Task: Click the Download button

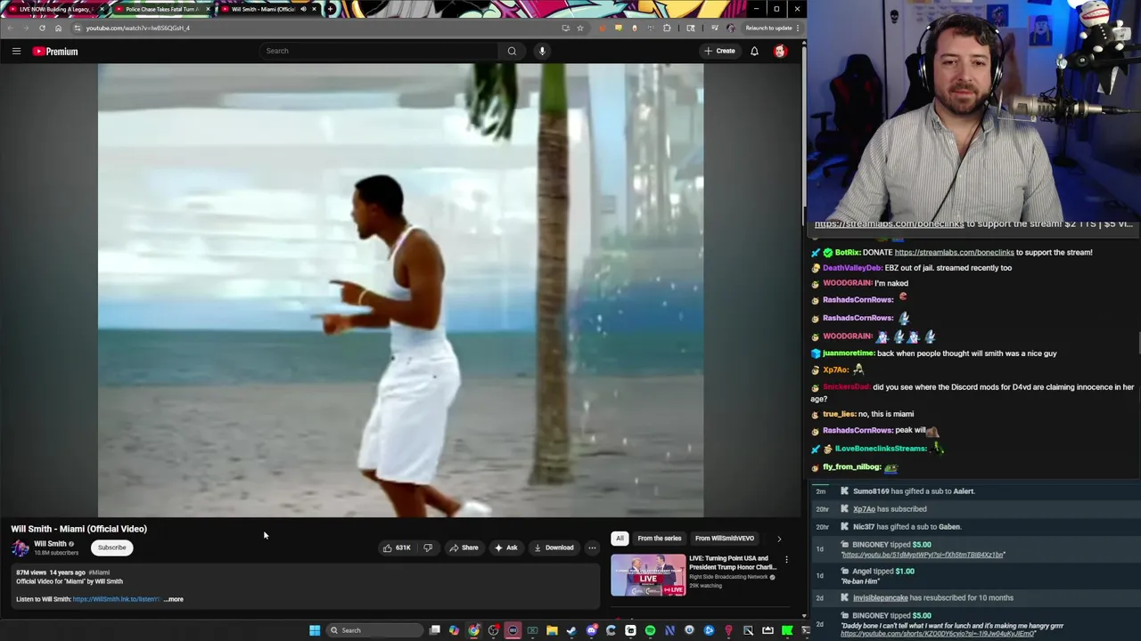Action: pyautogui.click(x=554, y=548)
